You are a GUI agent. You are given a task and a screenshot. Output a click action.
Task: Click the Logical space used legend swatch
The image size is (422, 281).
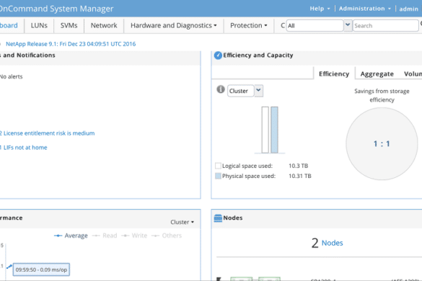click(x=218, y=166)
